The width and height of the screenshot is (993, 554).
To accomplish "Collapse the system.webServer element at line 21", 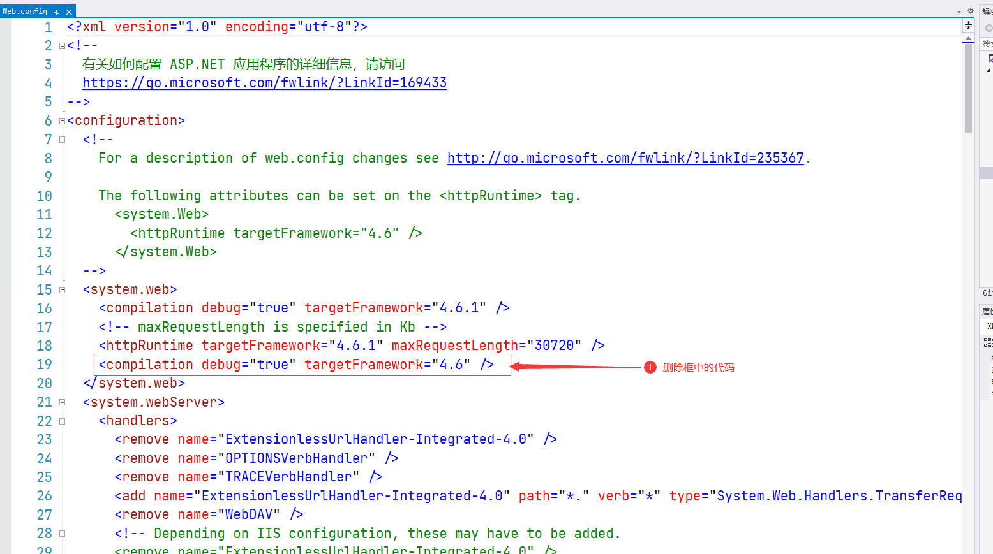I will [62, 402].
